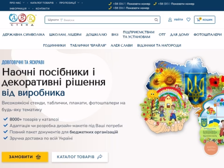Open the ВНЗ category
Screen dimensions: 224x168
click(x=115, y=35)
